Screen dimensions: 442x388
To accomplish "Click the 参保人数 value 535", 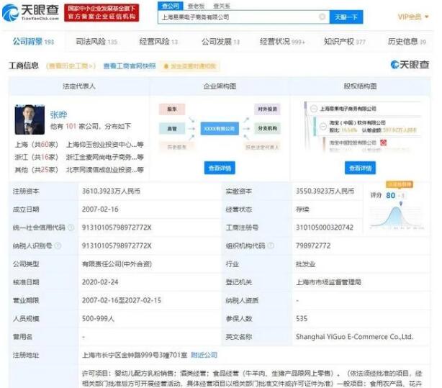I will pos(302,319).
